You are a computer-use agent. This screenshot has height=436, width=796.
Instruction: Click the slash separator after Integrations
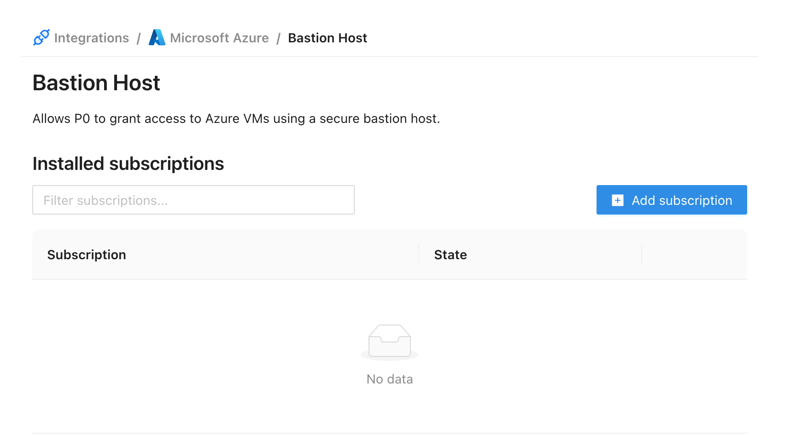[x=139, y=38]
